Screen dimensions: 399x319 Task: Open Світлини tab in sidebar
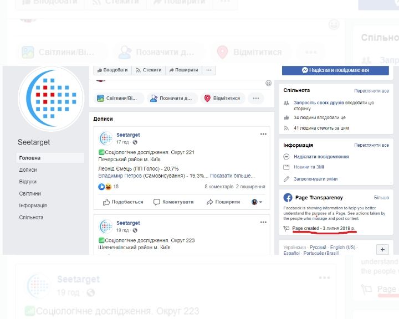click(x=29, y=194)
